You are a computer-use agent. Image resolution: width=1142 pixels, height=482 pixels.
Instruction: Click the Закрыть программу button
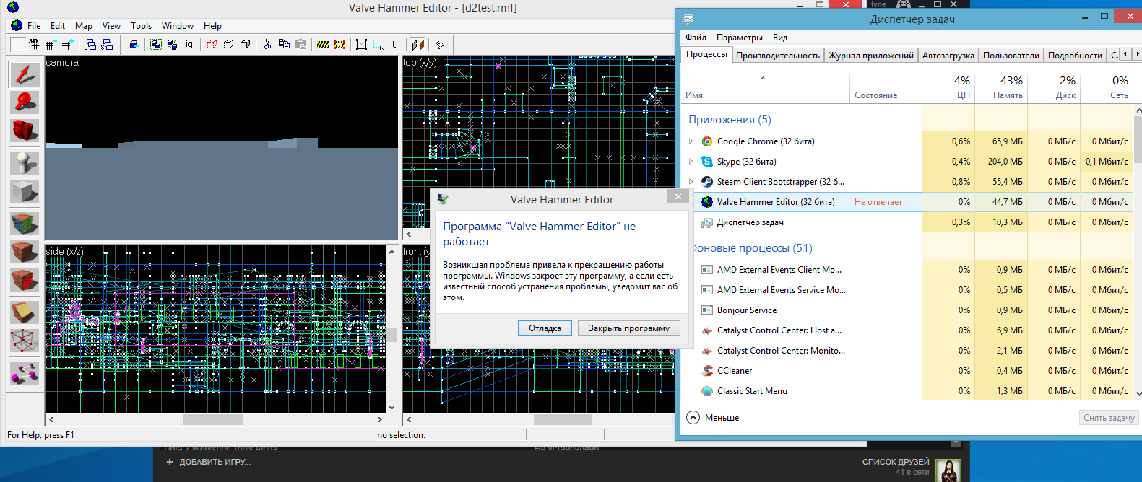click(x=629, y=328)
